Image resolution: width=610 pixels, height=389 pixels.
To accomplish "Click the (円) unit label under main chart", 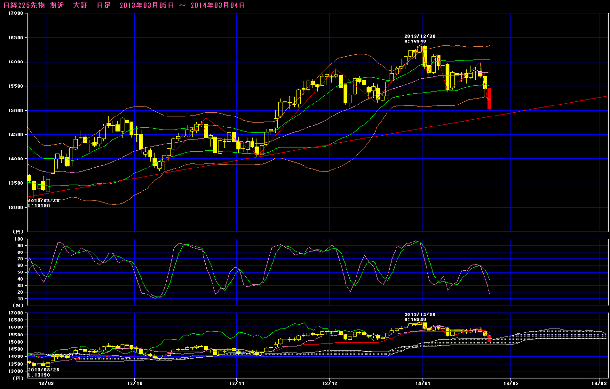I will [18, 231].
